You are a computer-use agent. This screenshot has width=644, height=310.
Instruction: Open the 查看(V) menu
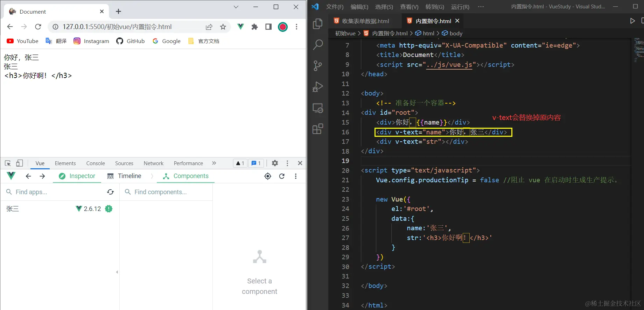coord(409,7)
